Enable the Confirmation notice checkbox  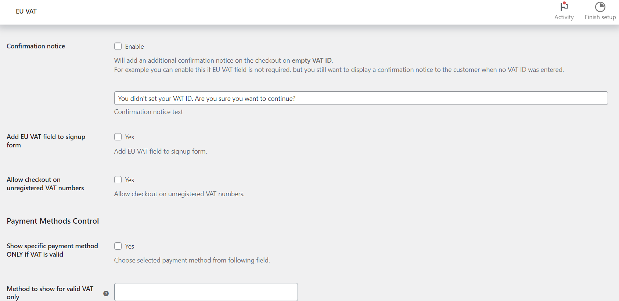[x=118, y=46]
